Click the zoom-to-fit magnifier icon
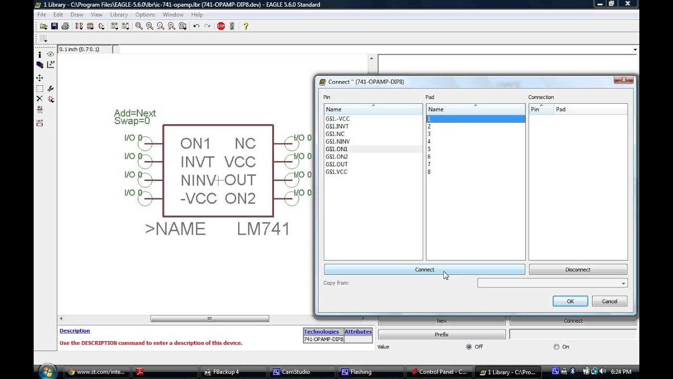The width and height of the screenshot is (673, 379). coord(139,26)
